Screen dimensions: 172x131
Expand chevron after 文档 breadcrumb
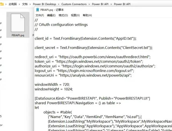tap(30, 4)
